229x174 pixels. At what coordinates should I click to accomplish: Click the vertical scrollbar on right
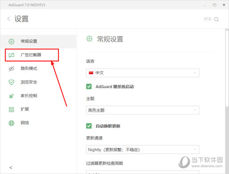(x=227, y=69)
